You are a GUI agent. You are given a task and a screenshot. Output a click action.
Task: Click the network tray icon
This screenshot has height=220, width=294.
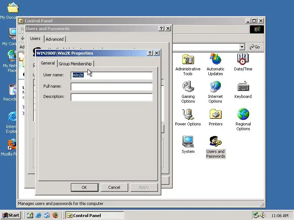click(256, 215)
